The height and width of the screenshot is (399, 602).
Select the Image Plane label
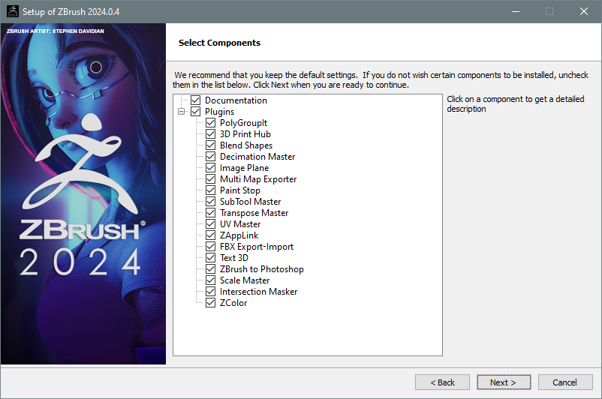click(x=244, y=168)
